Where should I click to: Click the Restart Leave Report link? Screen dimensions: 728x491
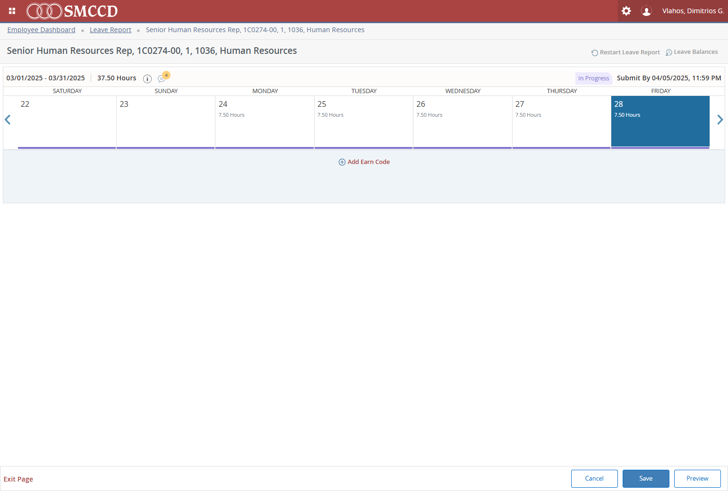[x=625, y=52]
